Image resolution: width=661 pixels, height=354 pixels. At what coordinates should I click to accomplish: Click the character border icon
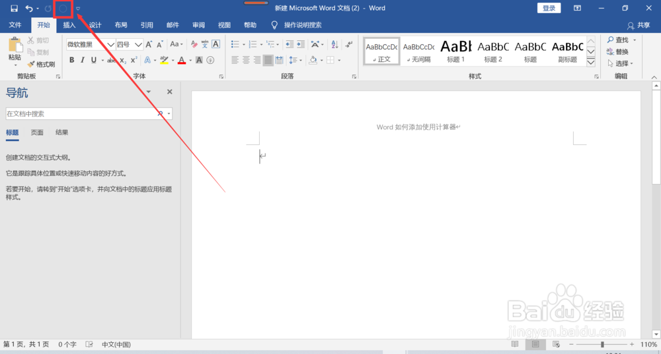[216, 44]
